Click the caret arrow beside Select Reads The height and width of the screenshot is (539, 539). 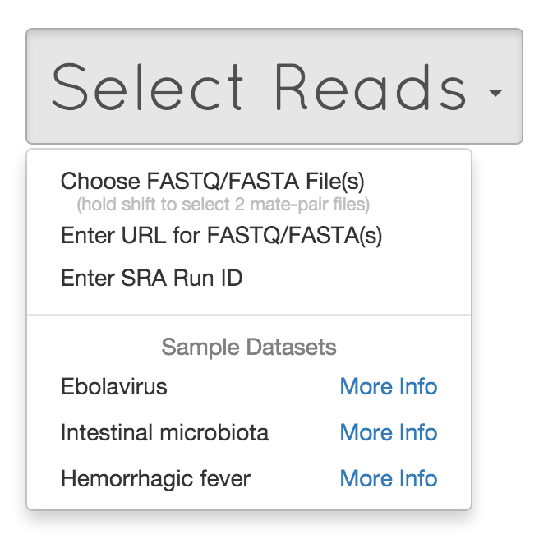pyautogui.click(x=495, y=94)
